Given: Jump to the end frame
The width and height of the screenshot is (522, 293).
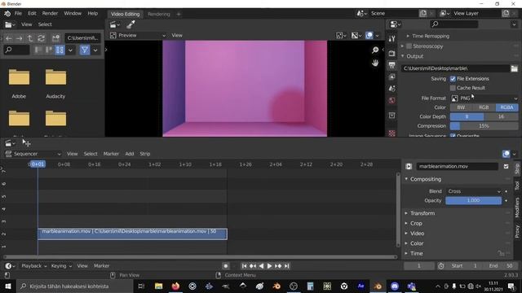Looking at the screenshot, I should (286, 266).
